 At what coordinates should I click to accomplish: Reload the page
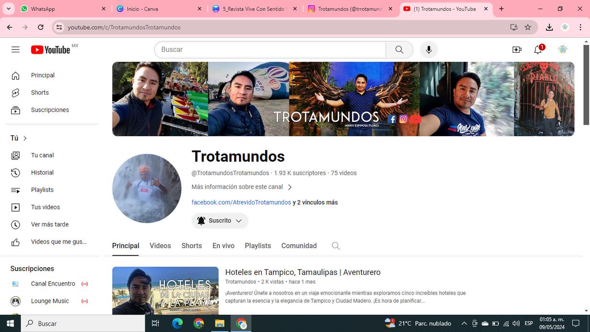pos(41,27)
